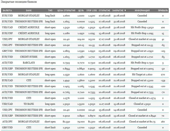Select 'Hit Profit-Stop 1.1295' info cell
The width and height of the screenshot is (170, 131).
(142, 33)
